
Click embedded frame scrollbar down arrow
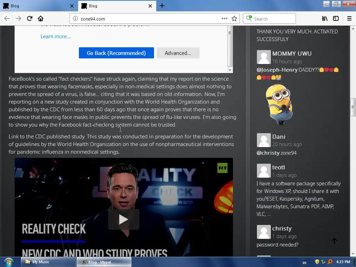(x=230, y=70)
